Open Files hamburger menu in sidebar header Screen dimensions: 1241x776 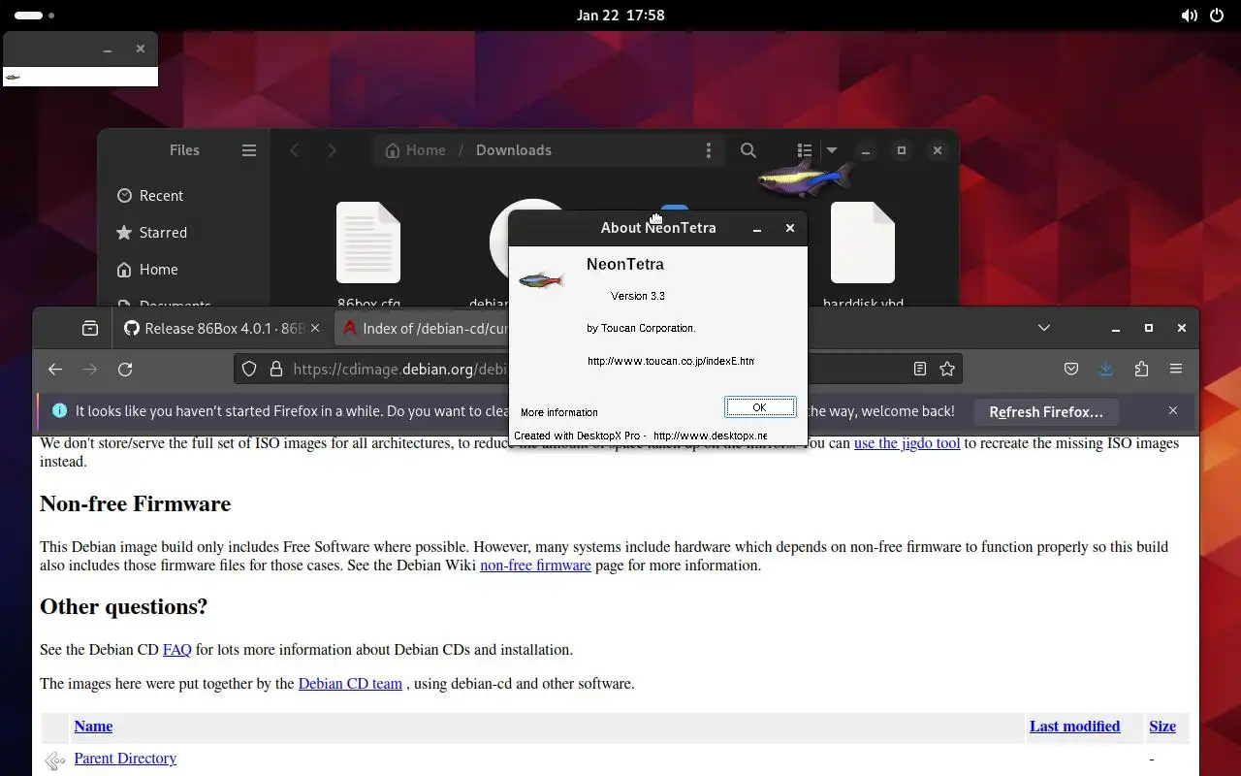pyautogui.click(x=249, y=150)
